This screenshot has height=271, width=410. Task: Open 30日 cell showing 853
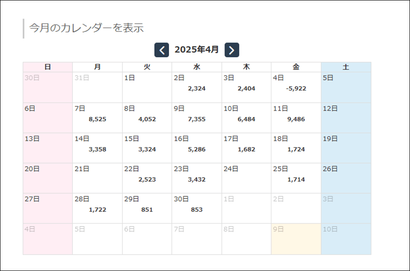[x=197, y=208]
